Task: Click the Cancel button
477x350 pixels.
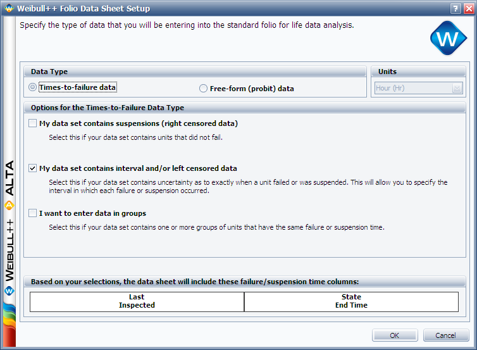Action: (446, 335)
